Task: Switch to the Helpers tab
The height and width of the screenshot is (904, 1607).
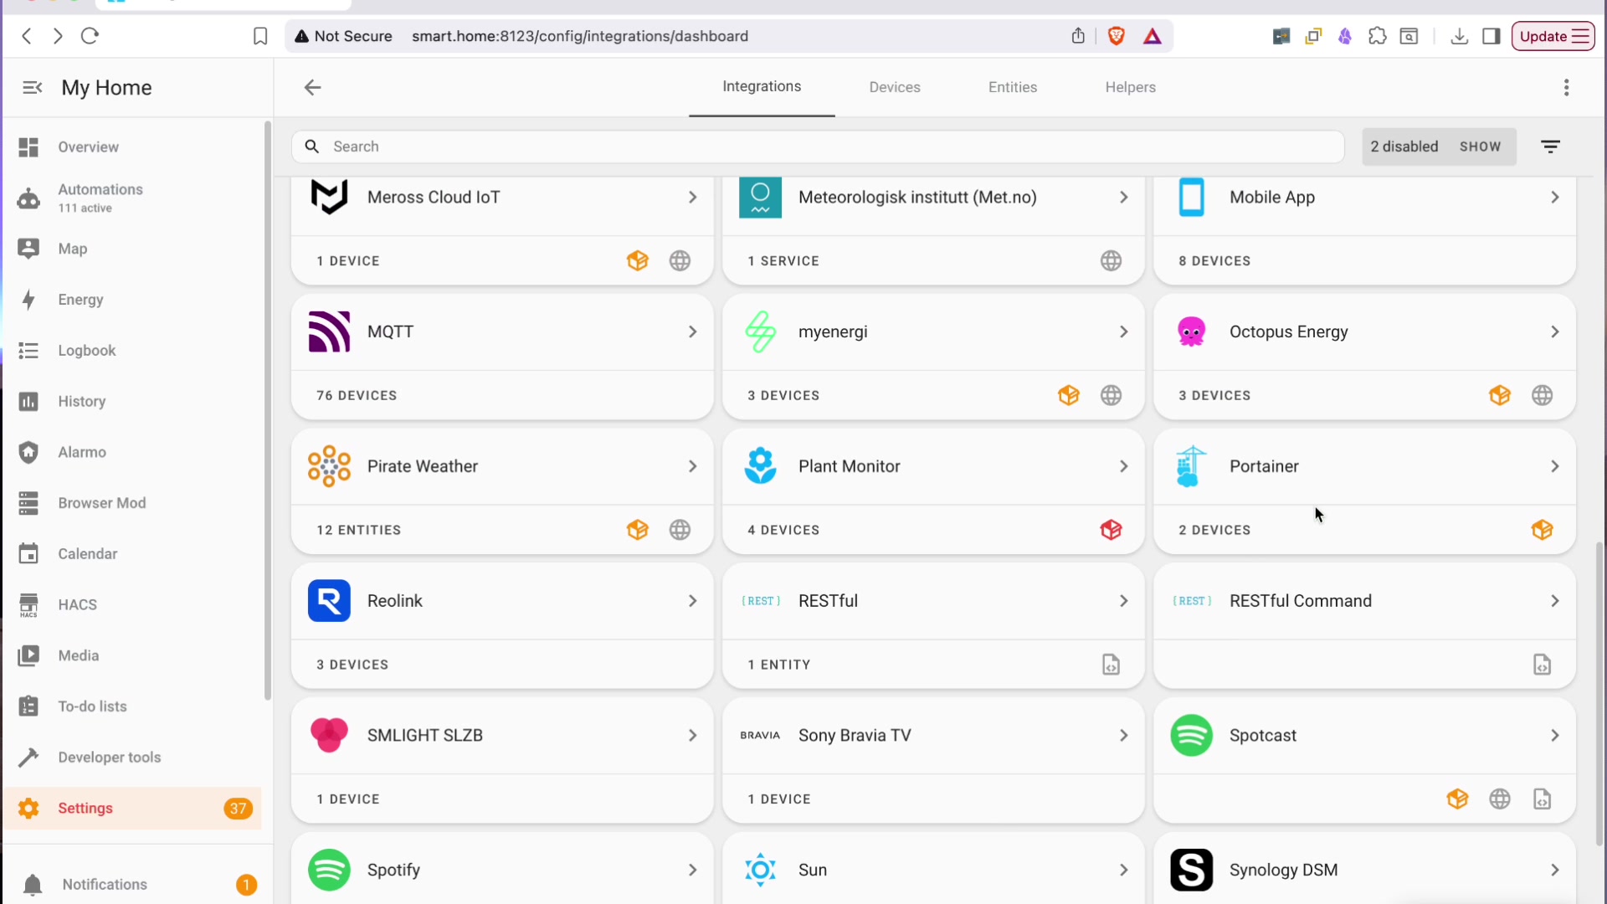Action: click(1130, 87)
